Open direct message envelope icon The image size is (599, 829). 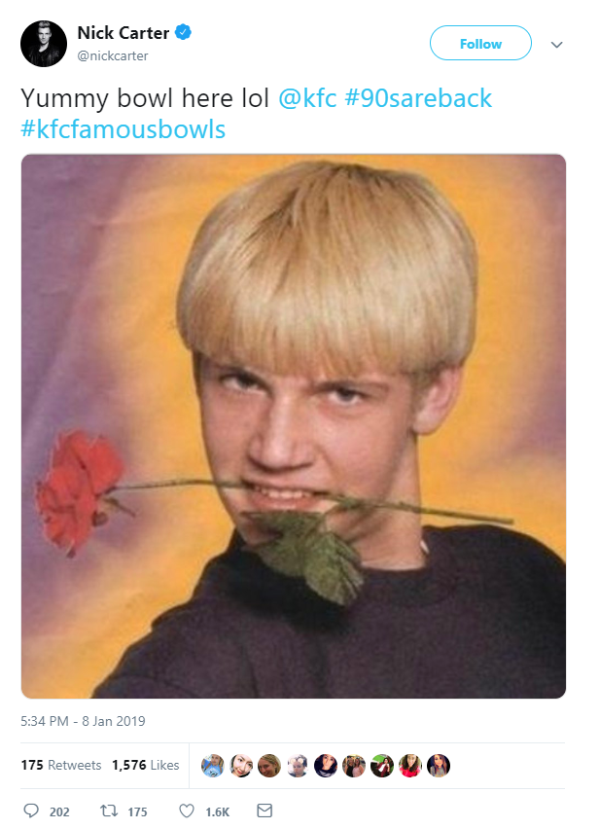pos(264,811)
